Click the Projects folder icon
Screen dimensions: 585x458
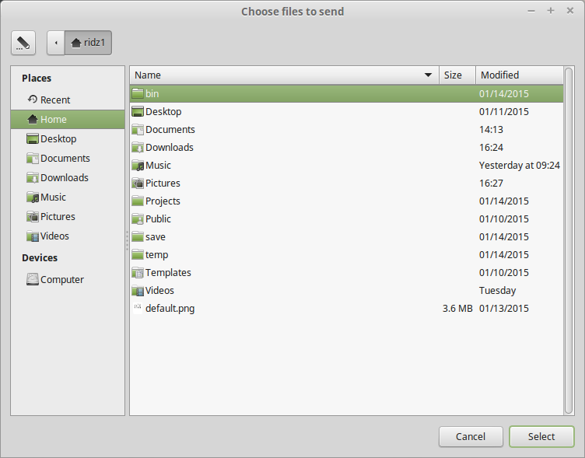(138, 201)
